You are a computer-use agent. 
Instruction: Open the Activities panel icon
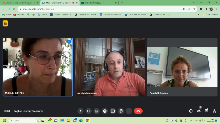pos(214,111)
